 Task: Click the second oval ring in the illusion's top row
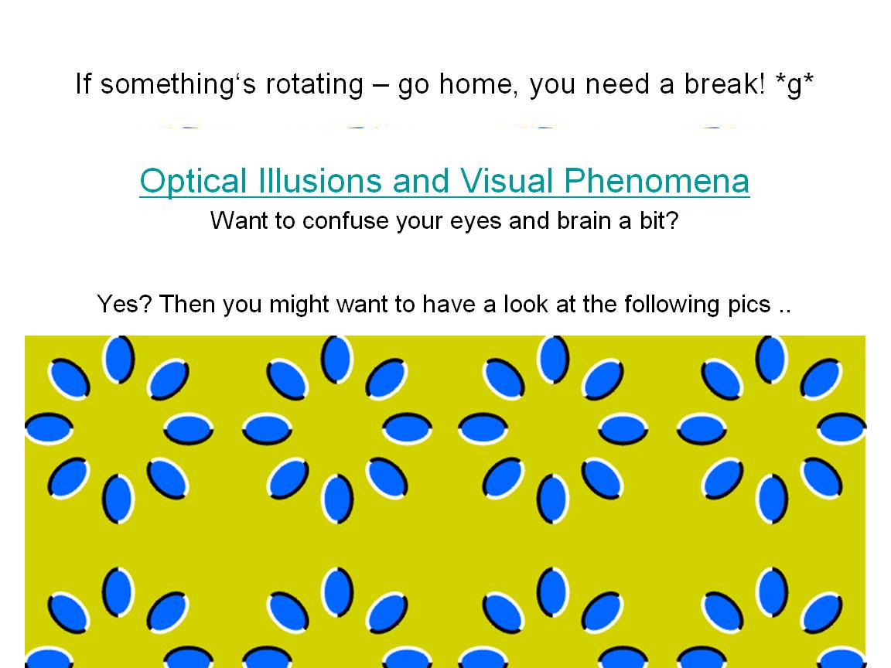[336, 429]
